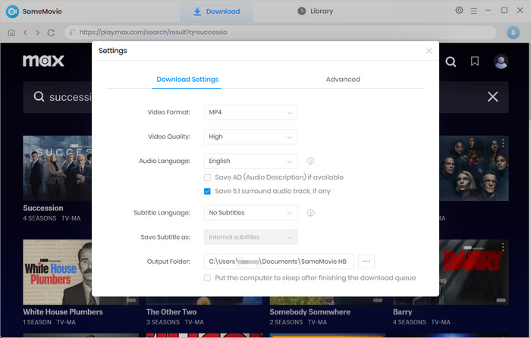Uncheck Save 5.1 surround audio track
531x338 pixels.
click(208, 192)
